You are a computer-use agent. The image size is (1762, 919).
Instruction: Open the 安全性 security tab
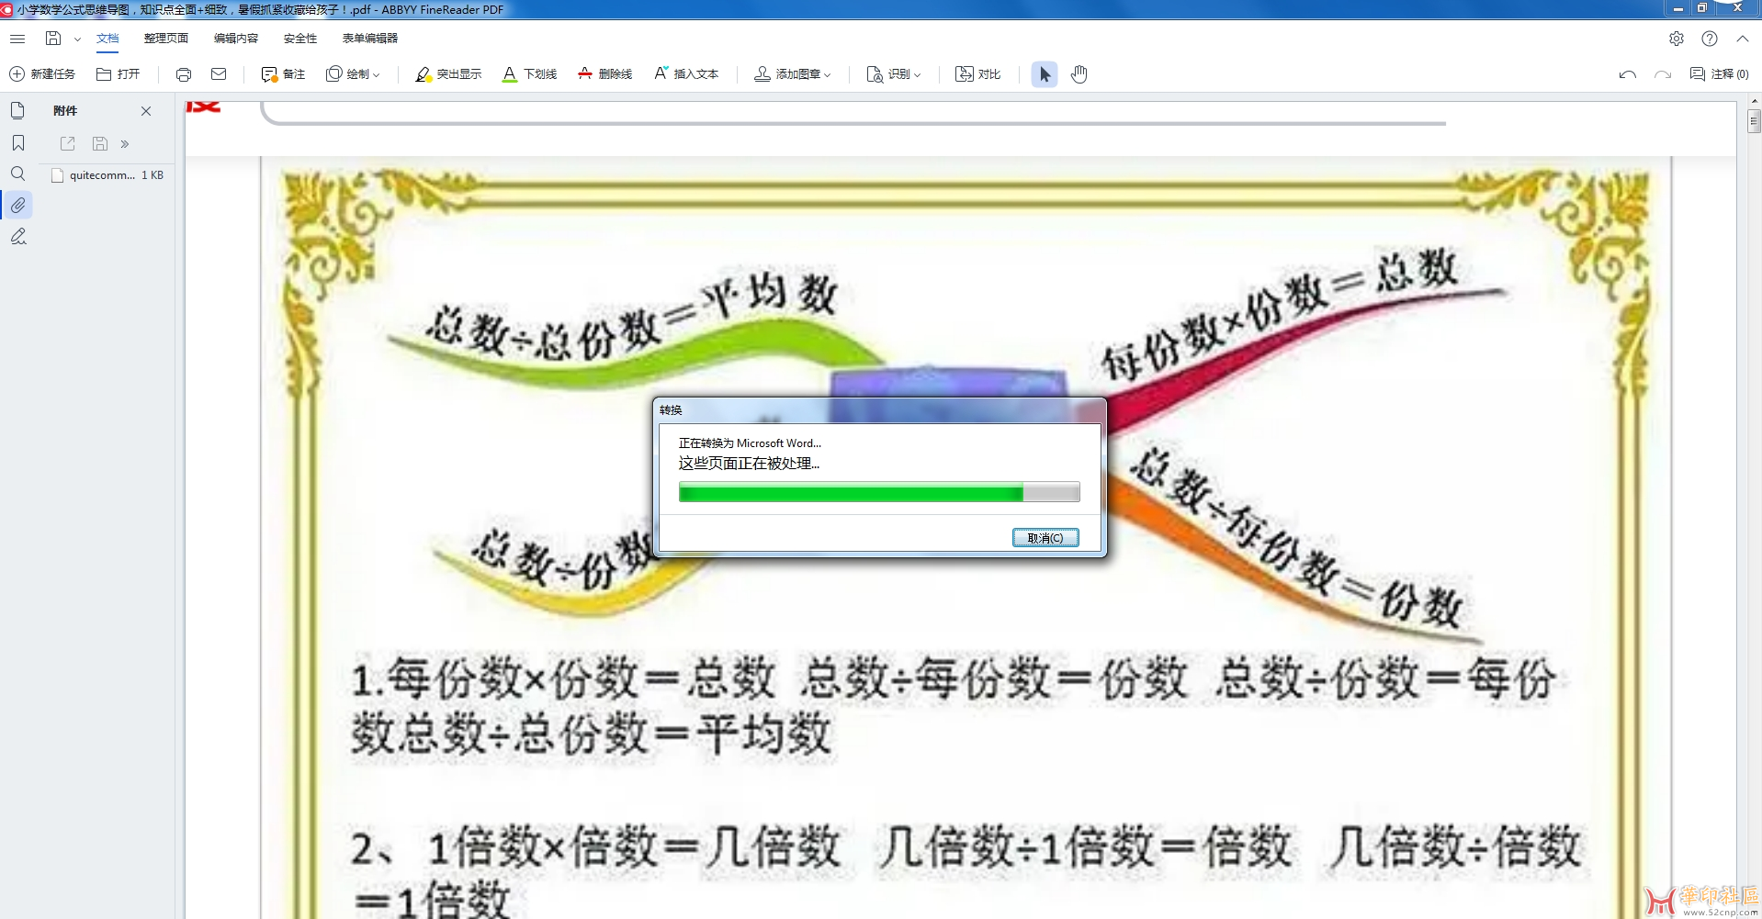coord(300,39)
